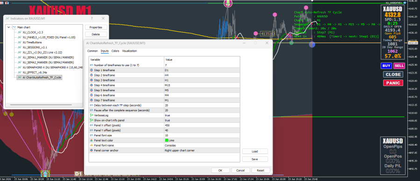Click icon beside Number of timeframes to use
This screenshot has width=420, height=181.
[x=91, y=65]
